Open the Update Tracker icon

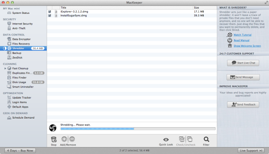tap(9, 97)
